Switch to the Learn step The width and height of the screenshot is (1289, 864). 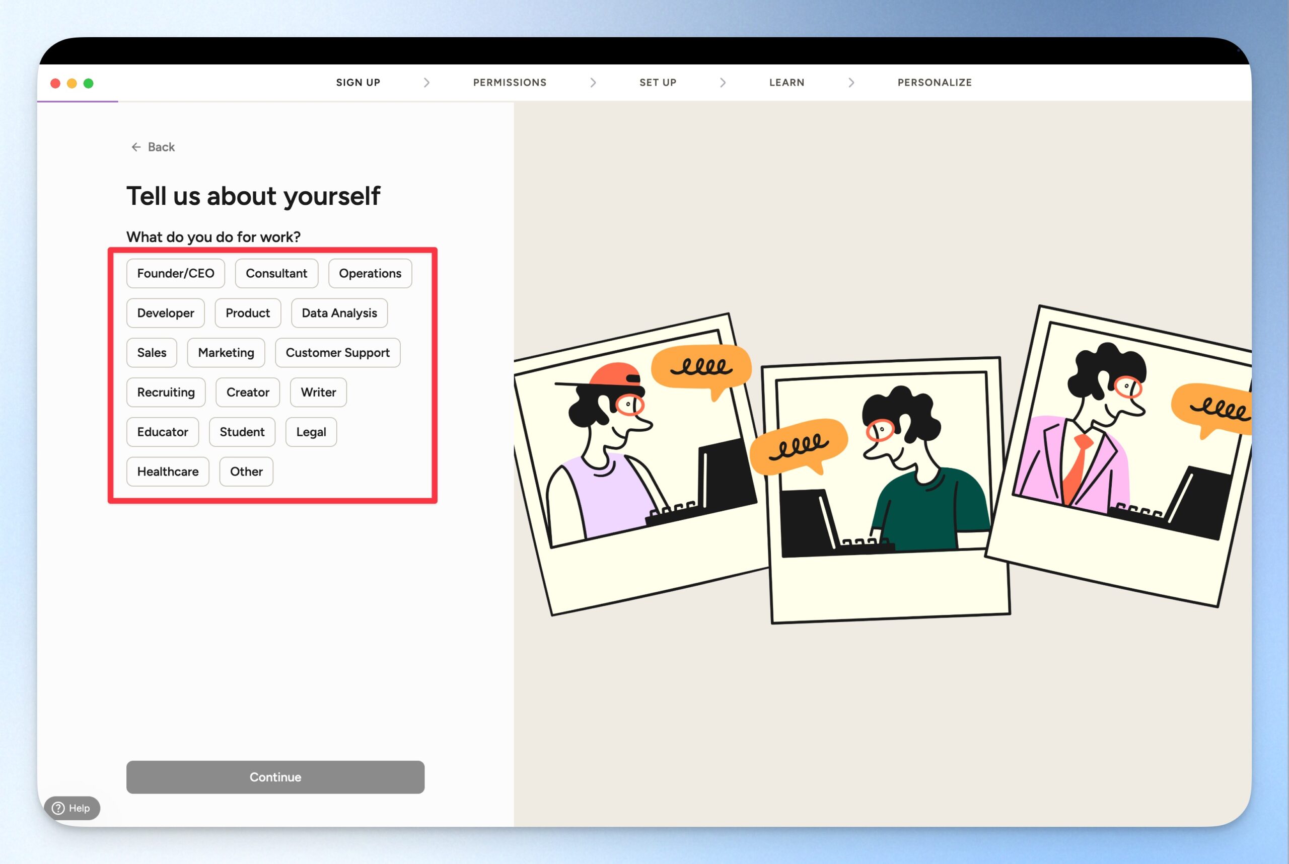click(x=786, y=83)
